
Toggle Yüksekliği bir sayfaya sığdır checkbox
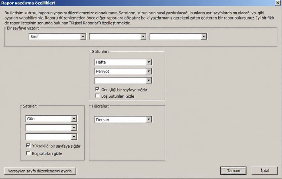[x=28, y=146]
